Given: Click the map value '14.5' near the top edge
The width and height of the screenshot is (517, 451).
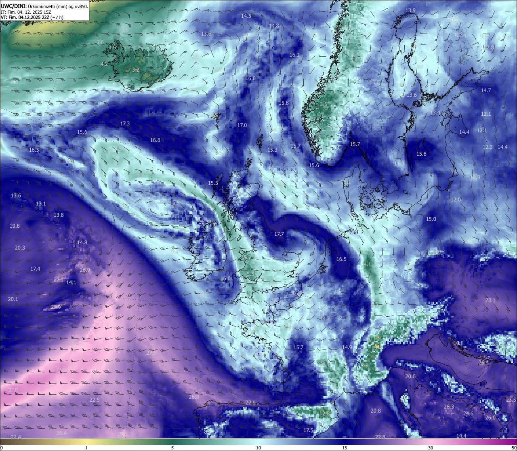Looking at the screenshot, I should tap(246, 16).
